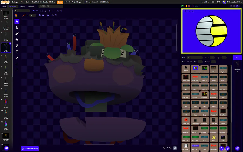Click the Find (Ctrl+F) search box
The height and width of the screenshot is (152, 243).
pyautogui.click(x=51, y=6)
